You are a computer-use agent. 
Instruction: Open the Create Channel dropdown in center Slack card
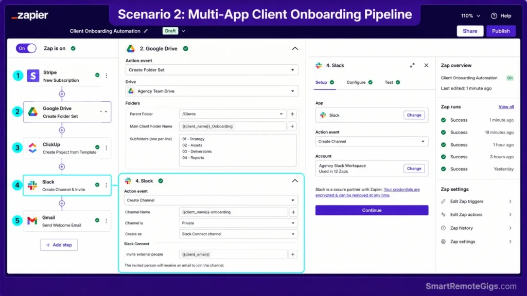211,200
